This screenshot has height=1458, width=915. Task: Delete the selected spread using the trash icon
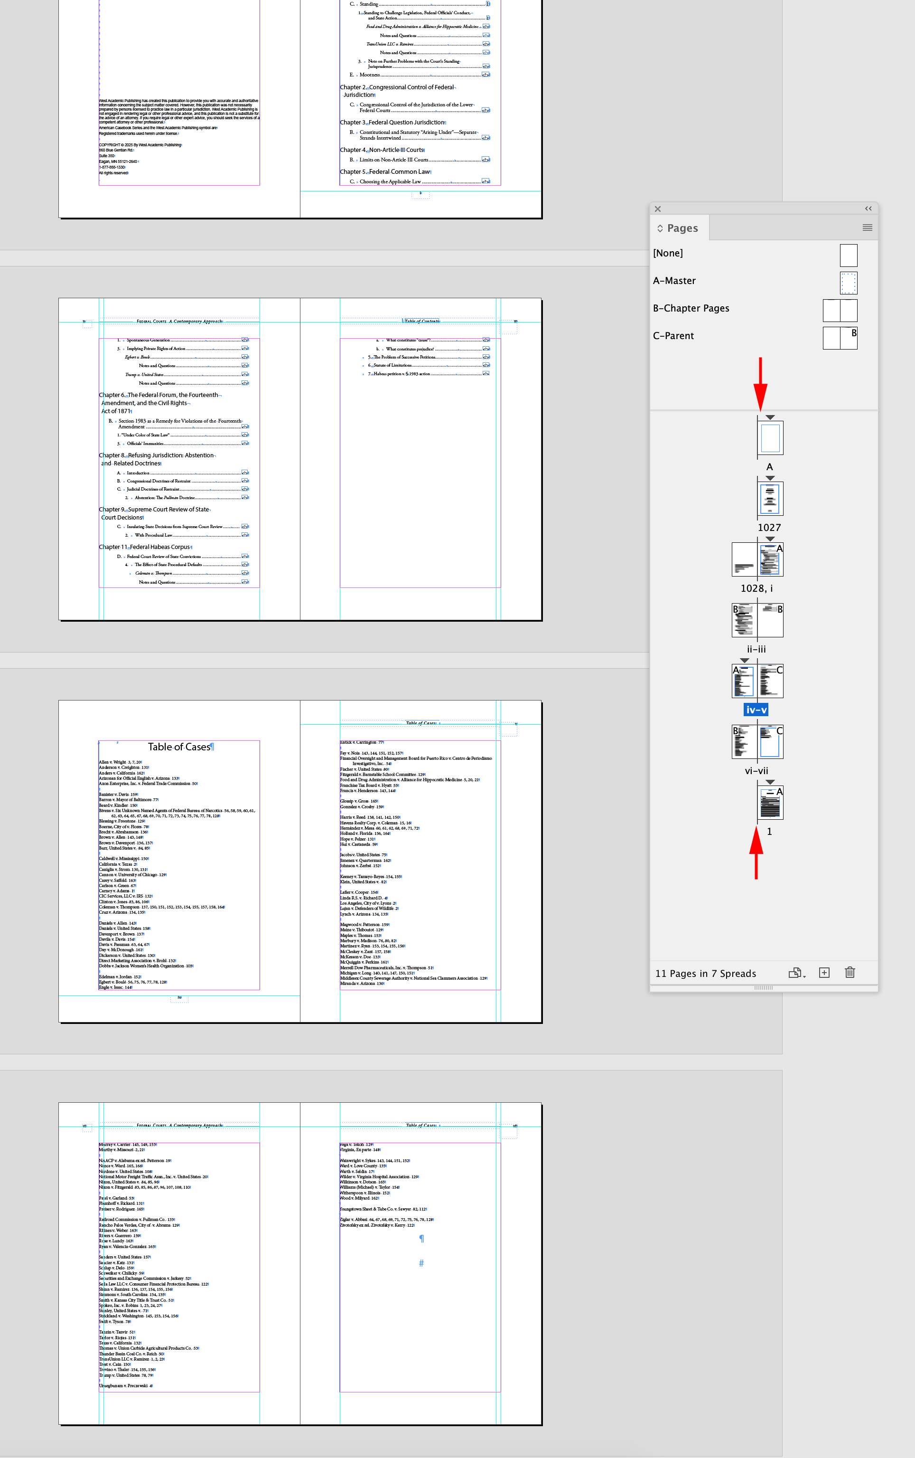(850, 973)
